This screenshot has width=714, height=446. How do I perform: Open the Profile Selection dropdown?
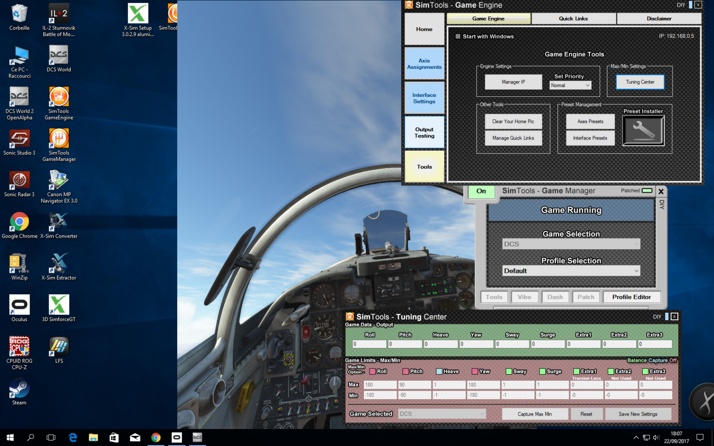point(571,271)
